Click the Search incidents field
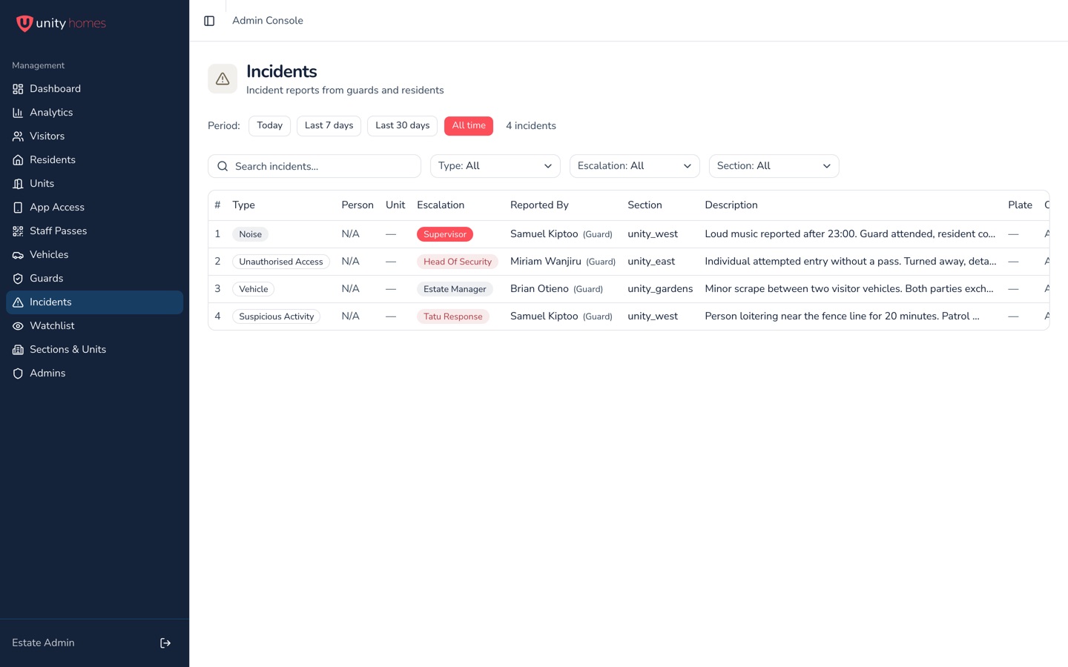The image size is (1068, 667). tap(314, 166)
